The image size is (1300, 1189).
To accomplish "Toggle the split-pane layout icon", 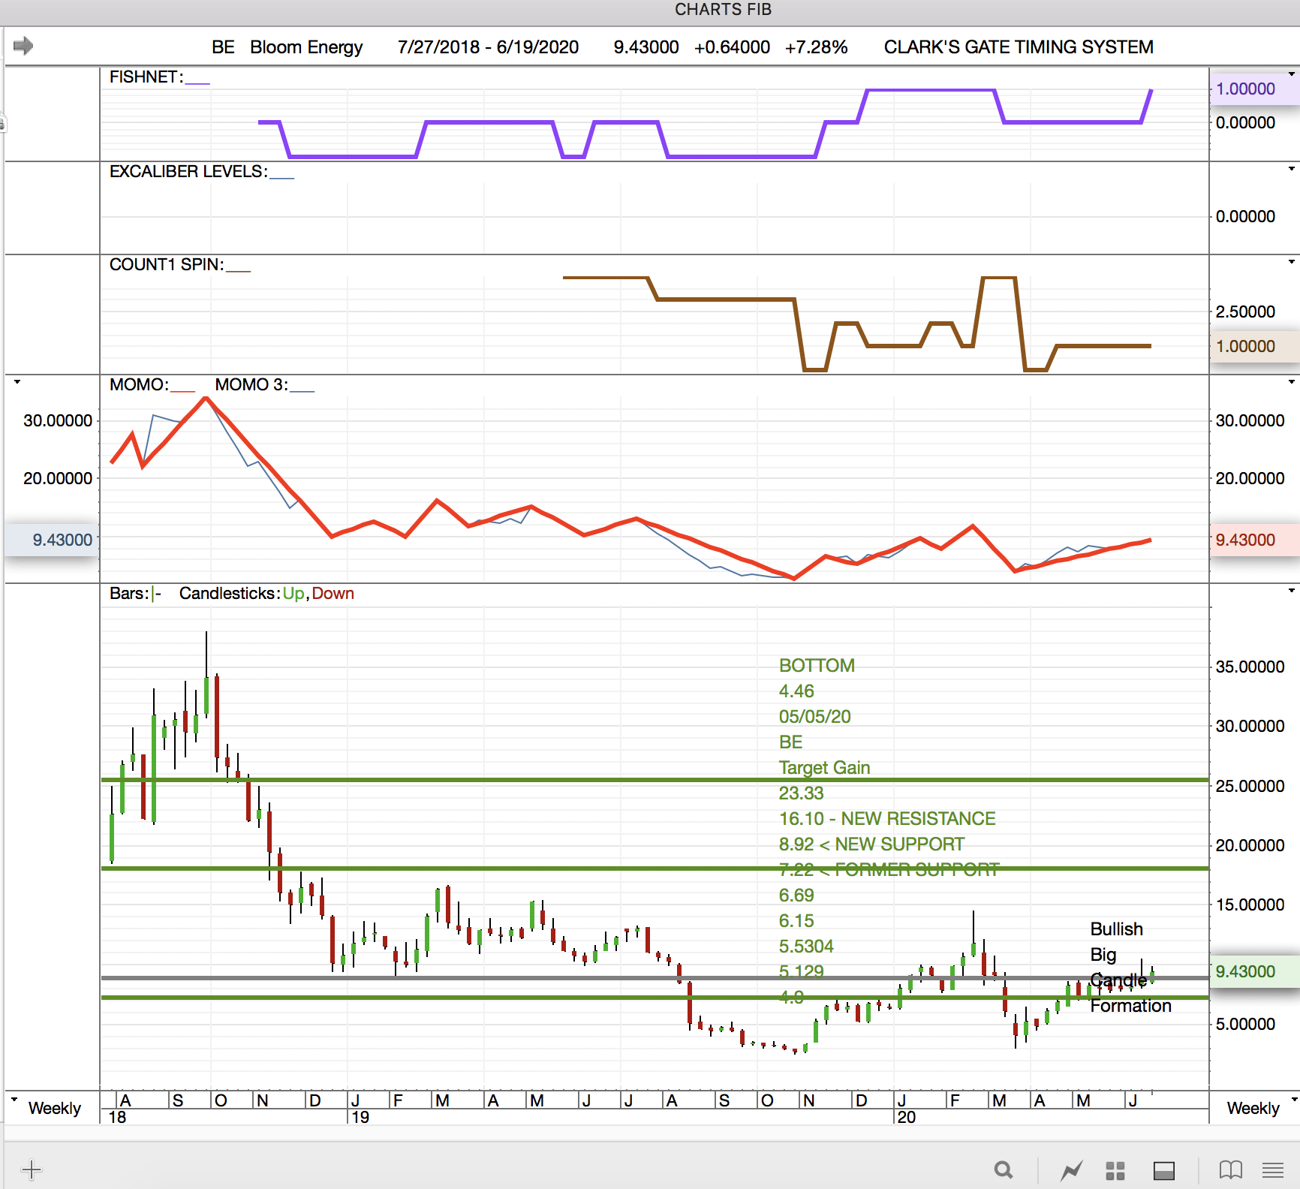I will tap(1163, 1170).
